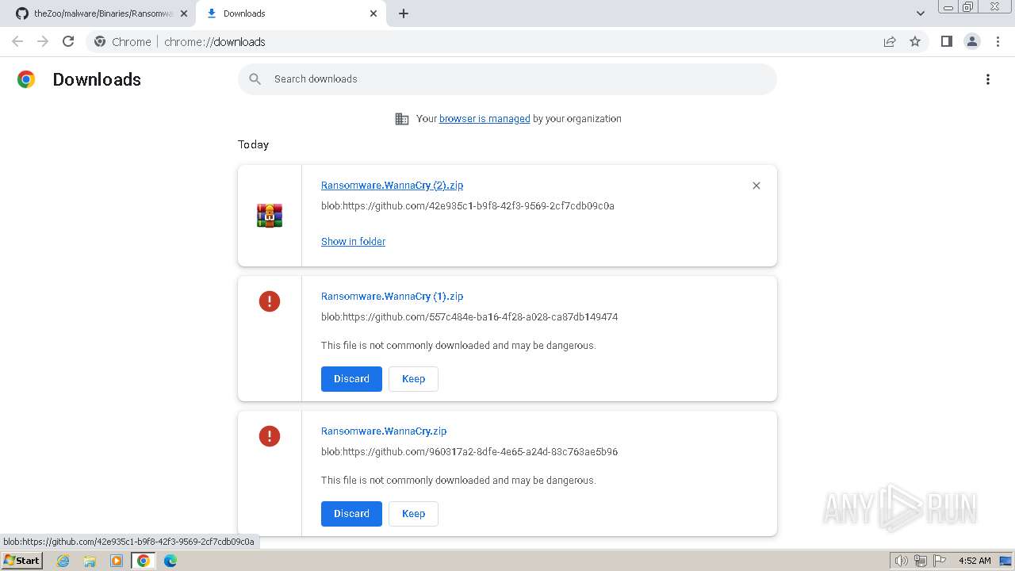The height and width of the screenshot is (571, 1015).
Task: Focus the Search downloads field
Action: (507, 79)
